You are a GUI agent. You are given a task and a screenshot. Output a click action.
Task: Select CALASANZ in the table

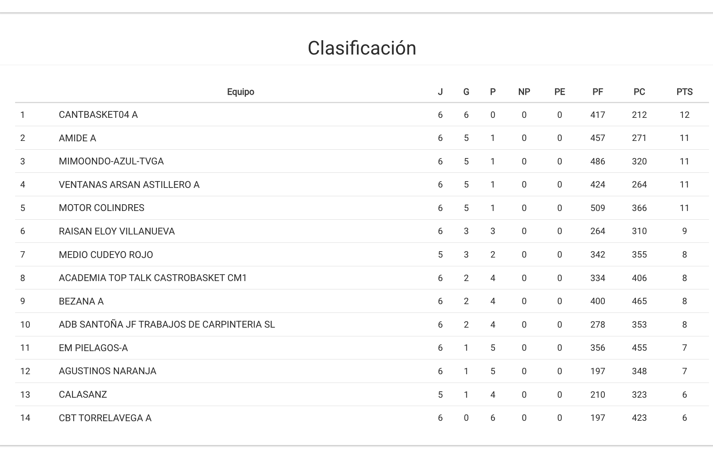point(83,395)
